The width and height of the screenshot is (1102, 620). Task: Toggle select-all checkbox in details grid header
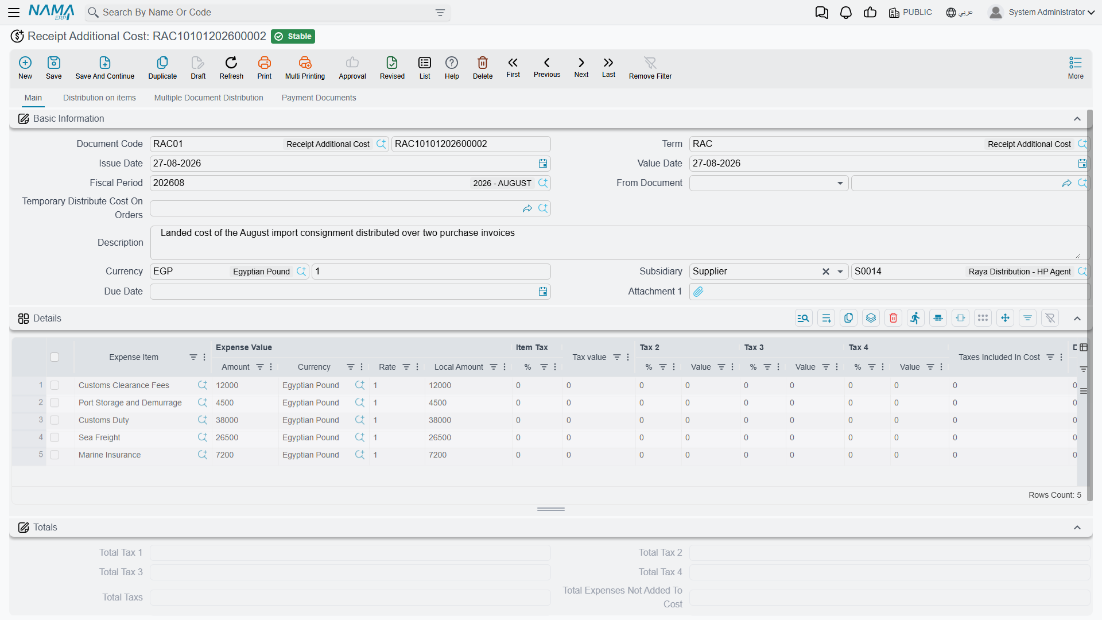pos(55,357)
